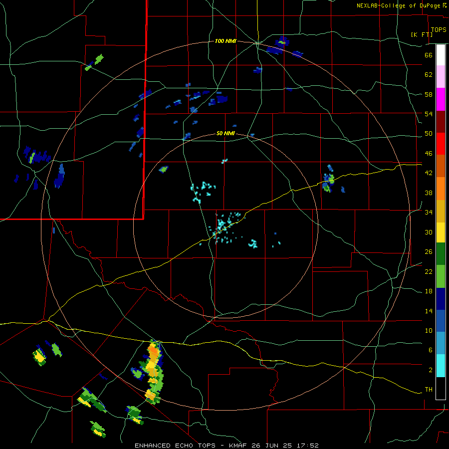Click the [K FT] units label
Screen dimensions: 449x449
(422, 34)
